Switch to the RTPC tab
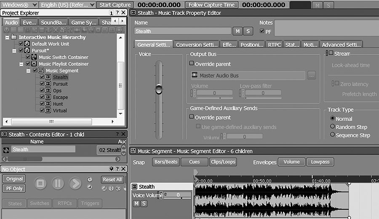 tap(274, 45)
